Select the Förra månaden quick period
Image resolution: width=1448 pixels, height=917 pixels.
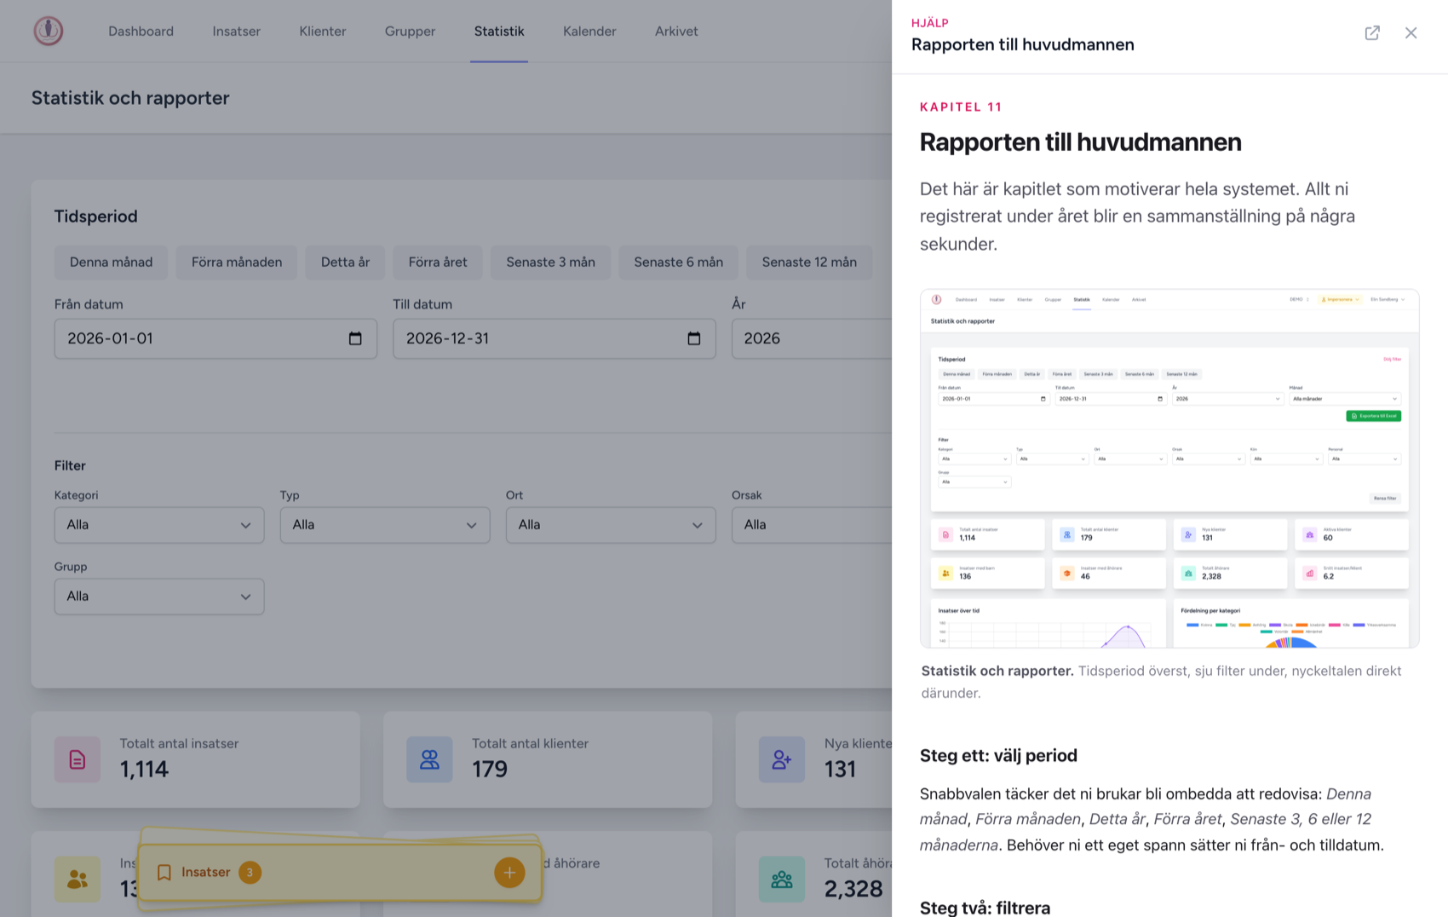pyautogui.click(x=237, y=262)
